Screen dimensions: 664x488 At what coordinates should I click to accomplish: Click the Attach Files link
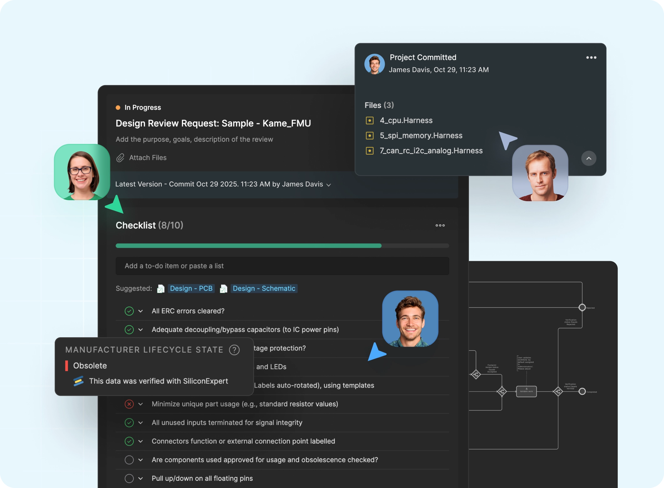point(148,158)
